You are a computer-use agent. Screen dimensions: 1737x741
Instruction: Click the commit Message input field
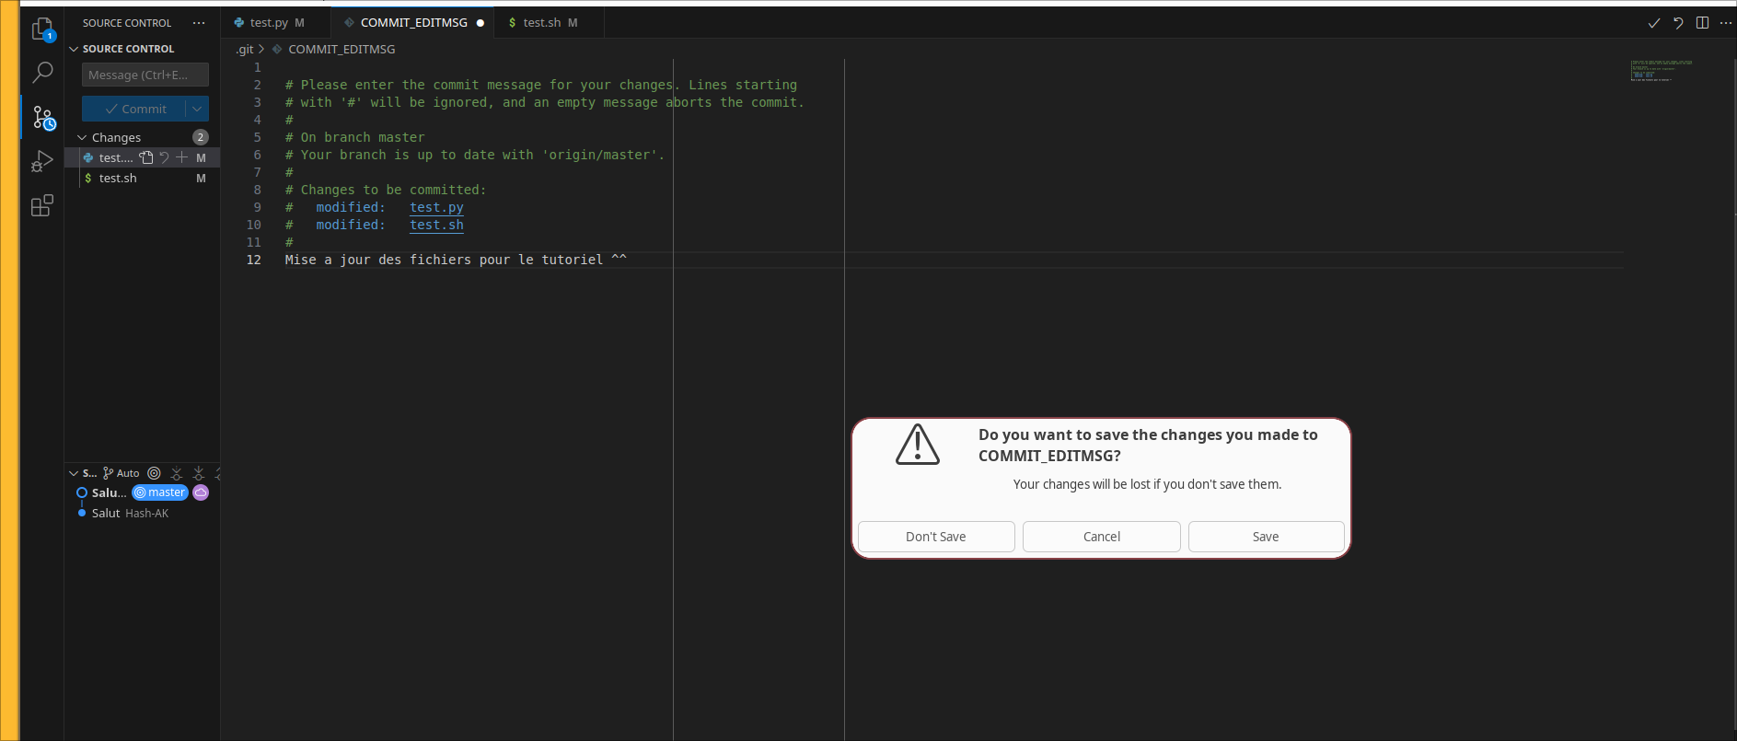145,75
